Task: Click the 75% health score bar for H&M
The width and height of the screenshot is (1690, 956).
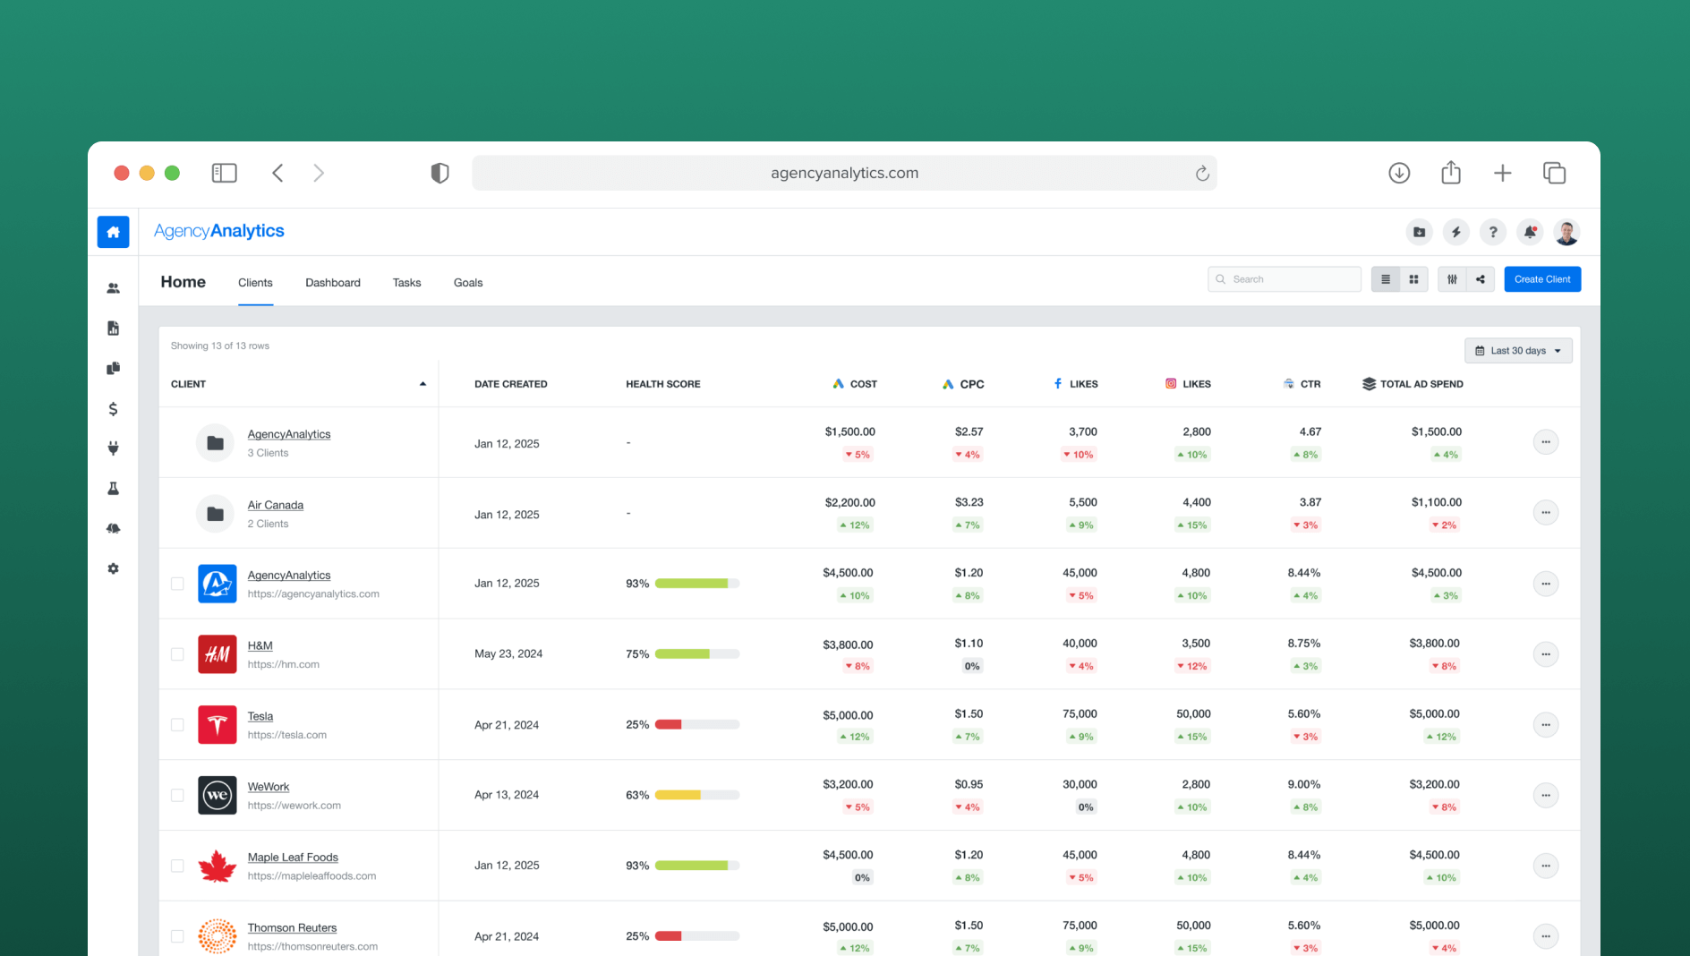Action: pos(697,654)
